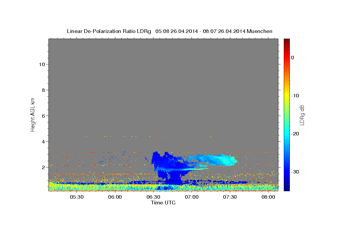
Task: Click the height tick label 10
Action: pos(42,64)
